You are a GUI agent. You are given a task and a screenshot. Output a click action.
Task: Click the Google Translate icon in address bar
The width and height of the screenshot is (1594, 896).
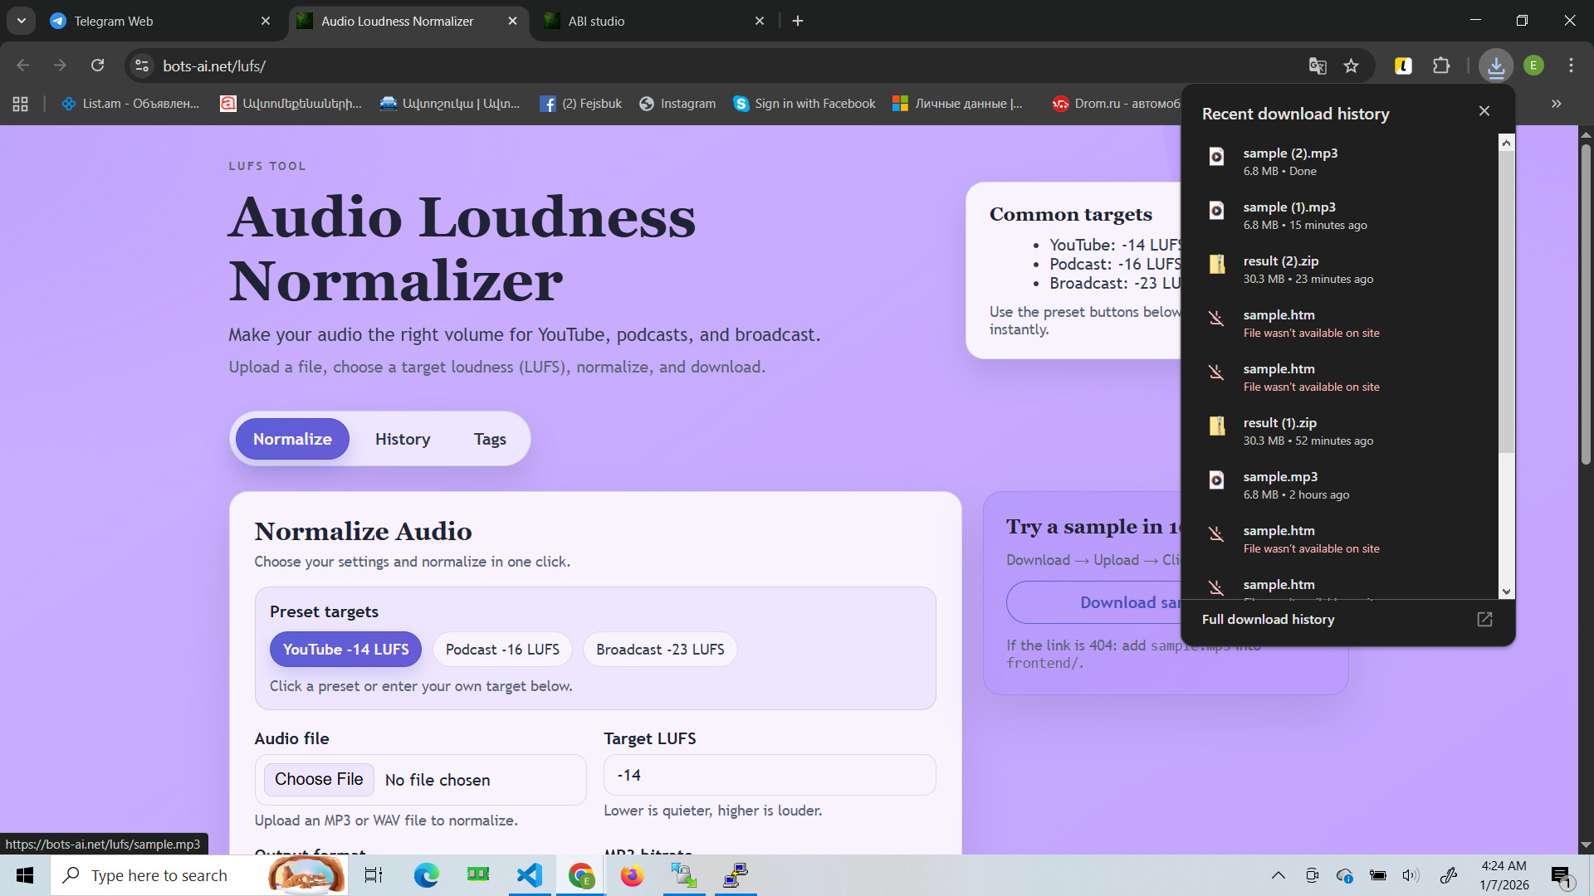click(x=1317, y=66)
